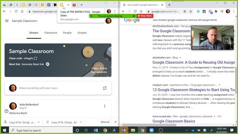The image size is (238, 134).
Task: Open Chrome menu in left window
Action: 115,12
